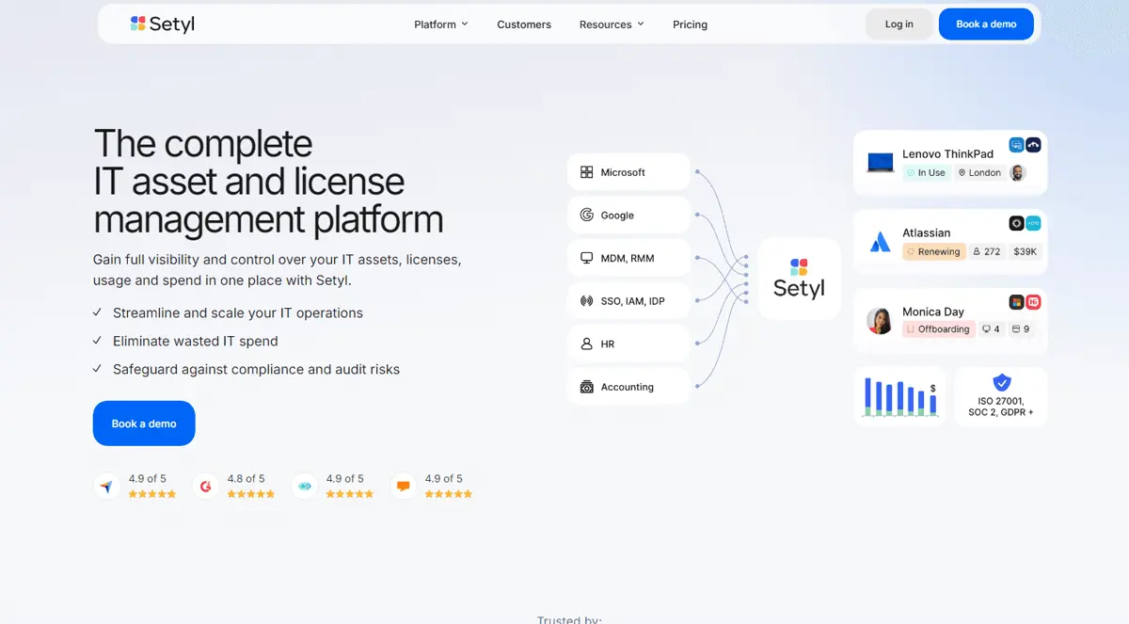Click the Capterra arrow rating icon
Viewport: 1129px width, 624px height.
[x=106, y=487]
